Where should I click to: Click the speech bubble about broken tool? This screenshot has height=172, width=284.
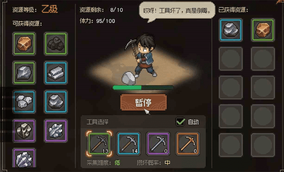[x=177, y=11]
